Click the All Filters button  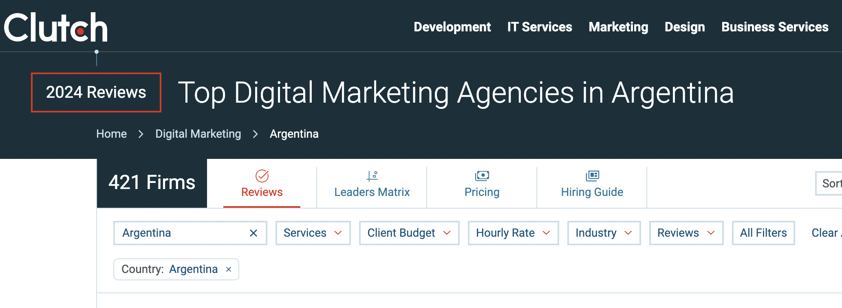click(x=763, y=233)
